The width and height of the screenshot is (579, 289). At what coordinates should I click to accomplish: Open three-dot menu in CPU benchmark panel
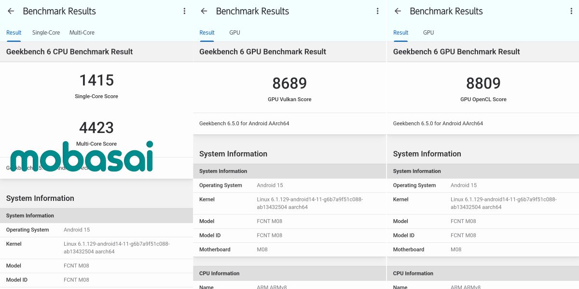[184, 11]
